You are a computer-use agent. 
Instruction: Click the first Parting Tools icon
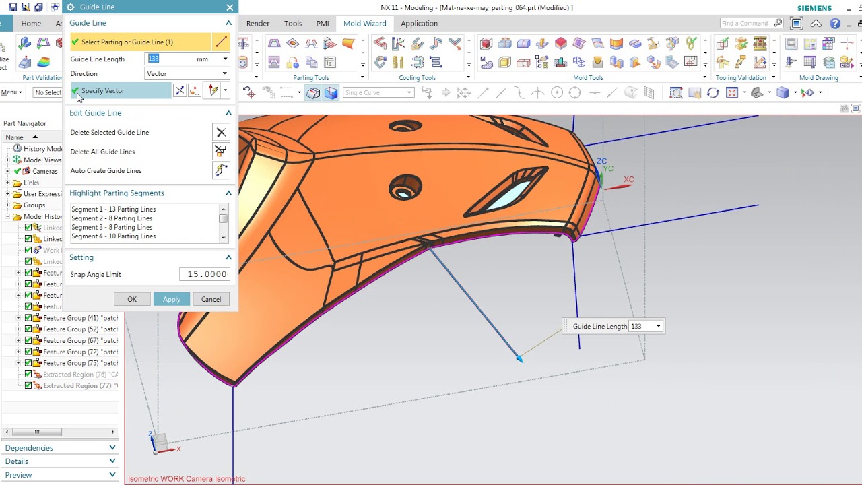273,44
